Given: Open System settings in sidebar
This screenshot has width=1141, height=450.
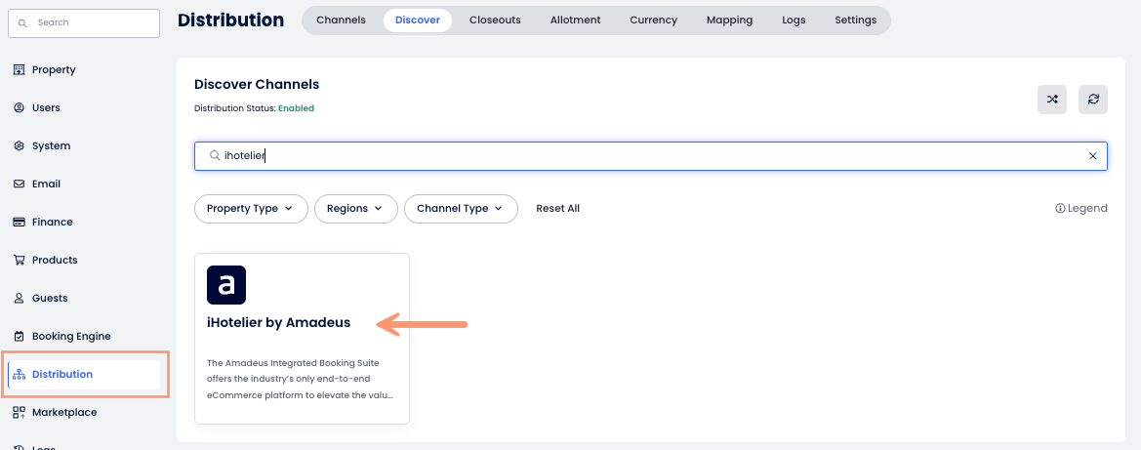Looking at the screenshot, I should click(x=51, y=146).
